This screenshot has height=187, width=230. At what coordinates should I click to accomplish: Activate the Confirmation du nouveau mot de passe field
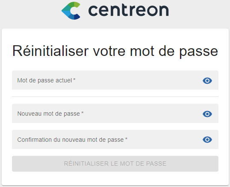[x=115, y=140]
